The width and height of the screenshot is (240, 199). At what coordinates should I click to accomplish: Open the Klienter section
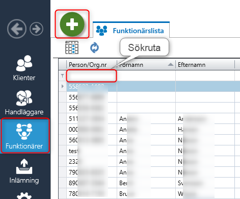[x=24, y=68]
